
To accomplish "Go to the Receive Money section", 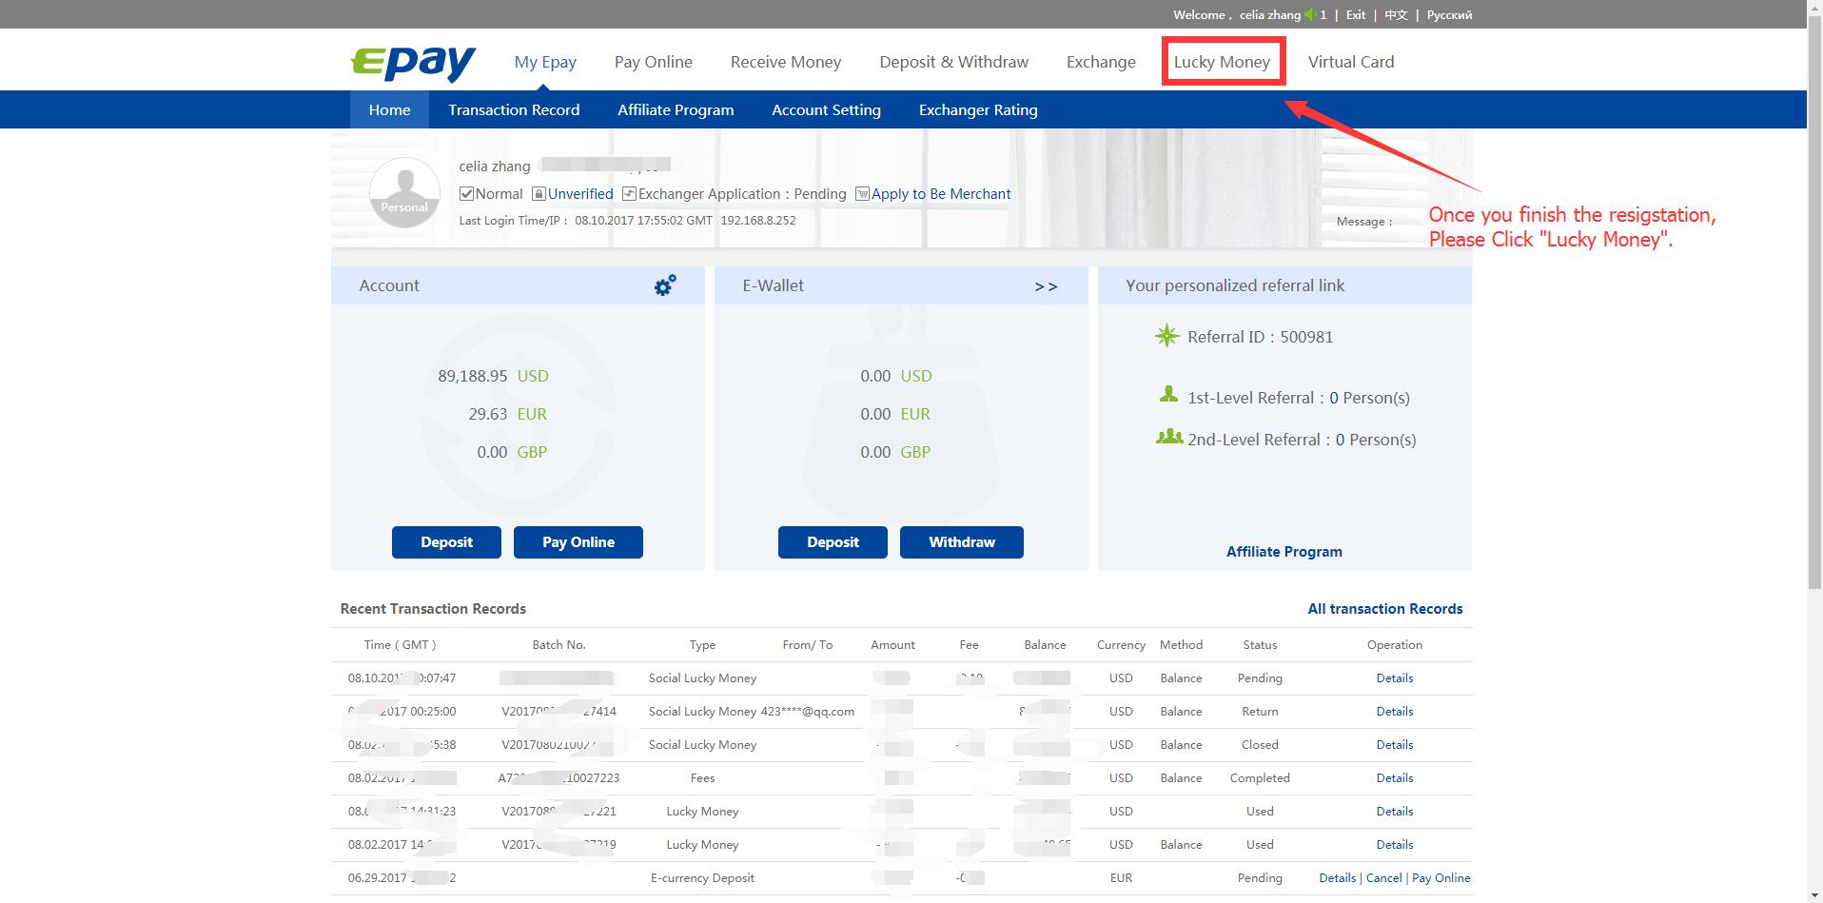I will [786, 62].
